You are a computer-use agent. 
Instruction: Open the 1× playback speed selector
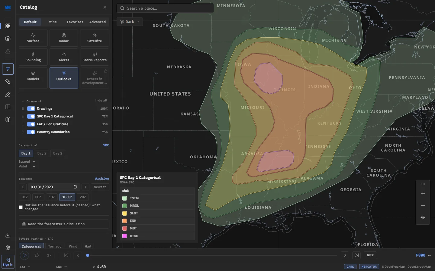pos(49,255)
